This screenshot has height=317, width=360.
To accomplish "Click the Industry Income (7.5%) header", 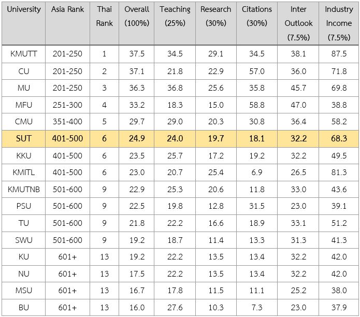I will [x=339, y=23].
